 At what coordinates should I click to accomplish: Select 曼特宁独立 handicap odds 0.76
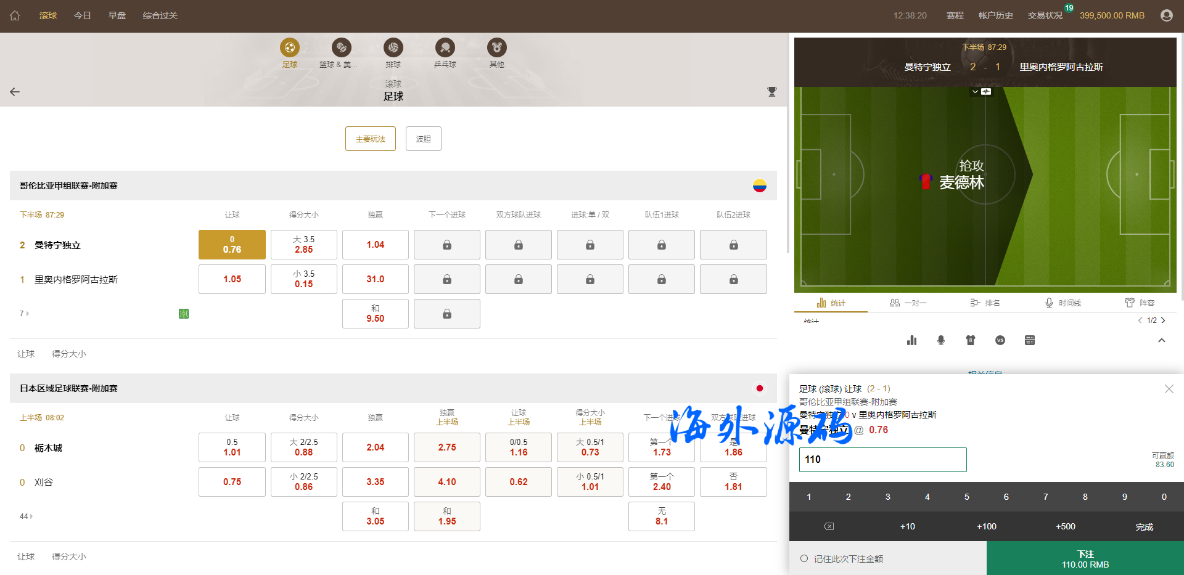[x=232, y=245]
